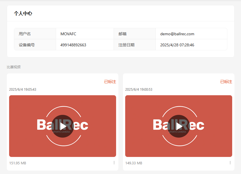Play the 2025/6/4 19:05:43 video
Screen dimensions: 241x174
click(x=63, y=126)
